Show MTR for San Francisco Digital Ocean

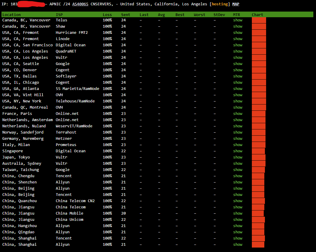click(x=238, y=45)
